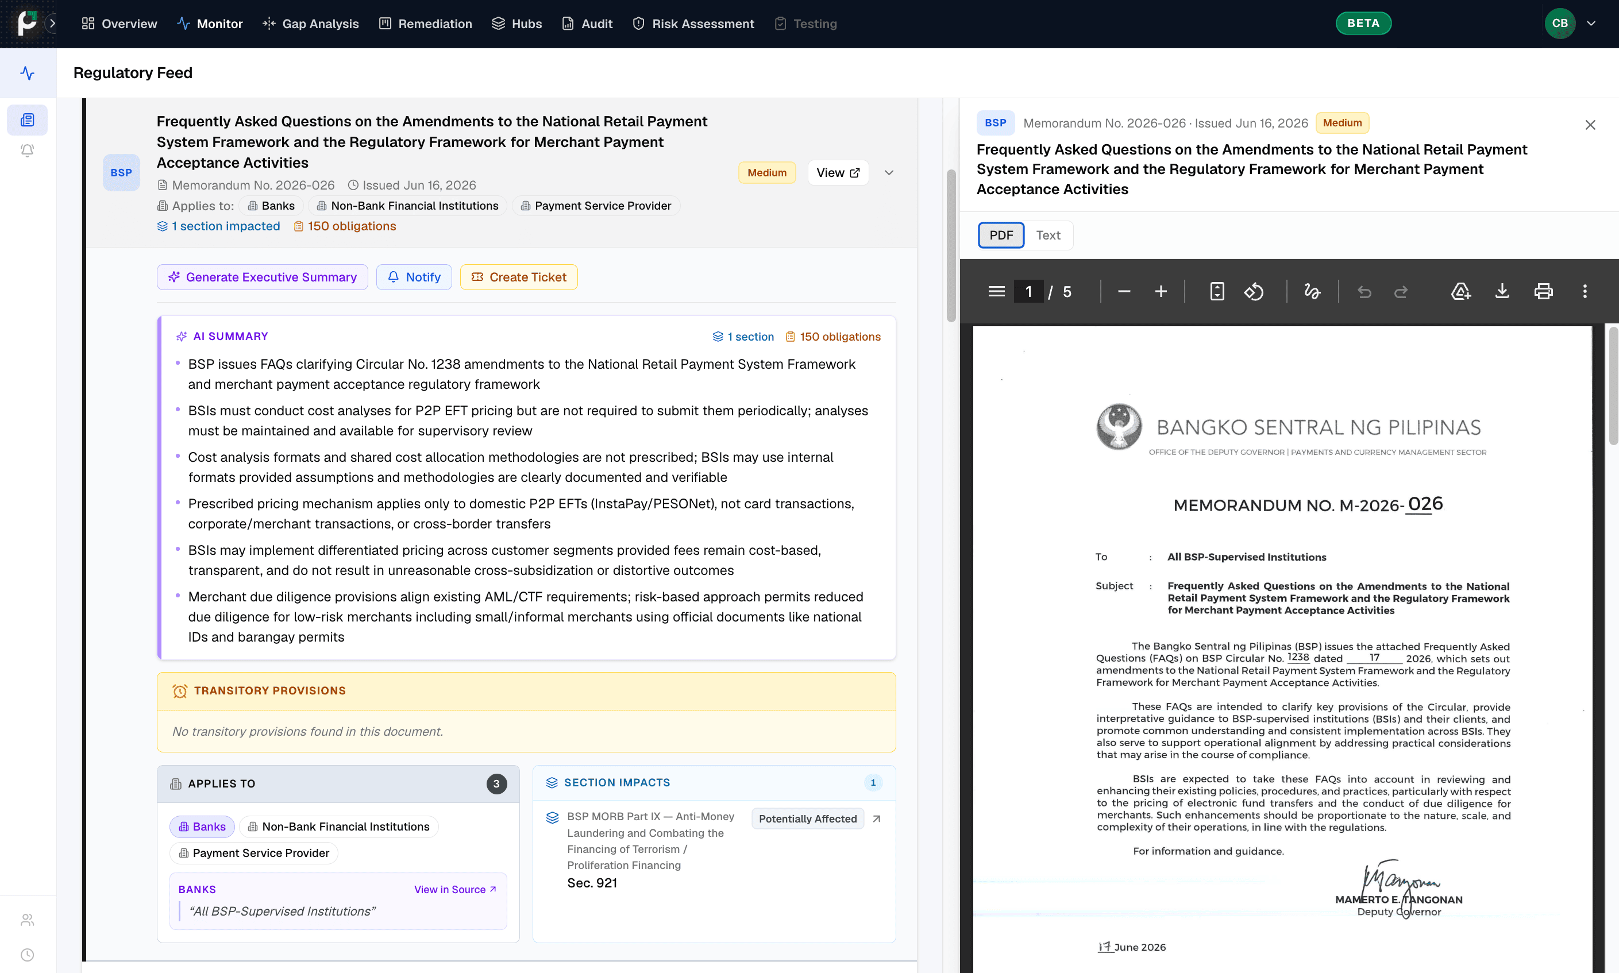Select the activity pulse sidebar icon
Image resolution: width=1619 pixels, height=973 pixels.
(x=28, y=73)
